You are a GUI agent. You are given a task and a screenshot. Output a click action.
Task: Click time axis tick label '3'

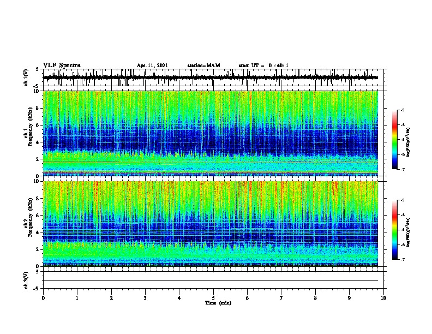coord(145,297)
